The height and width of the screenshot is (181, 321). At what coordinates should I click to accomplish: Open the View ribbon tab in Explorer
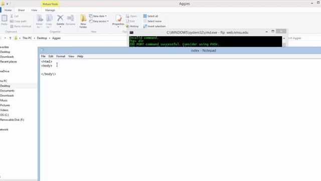[x=34, y=10]
